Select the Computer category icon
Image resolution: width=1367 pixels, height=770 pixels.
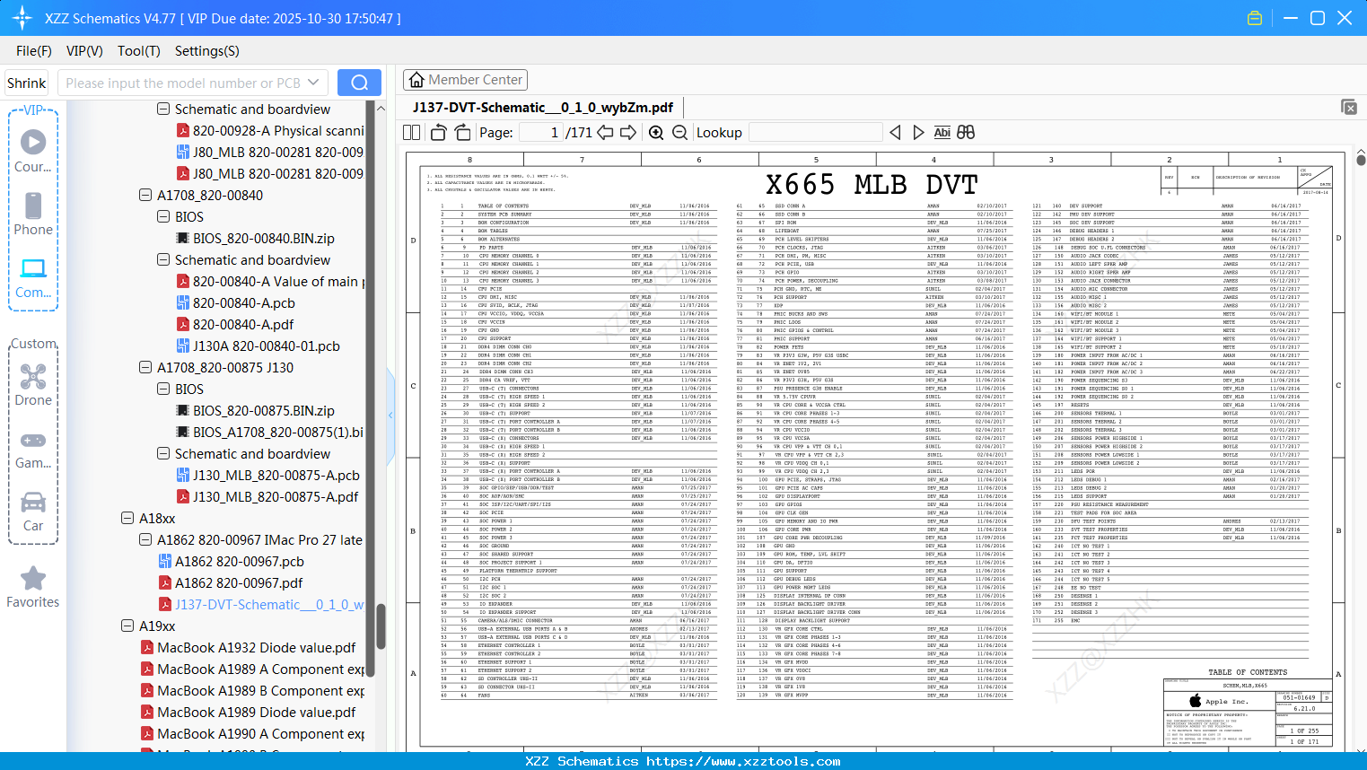[33, 277]
